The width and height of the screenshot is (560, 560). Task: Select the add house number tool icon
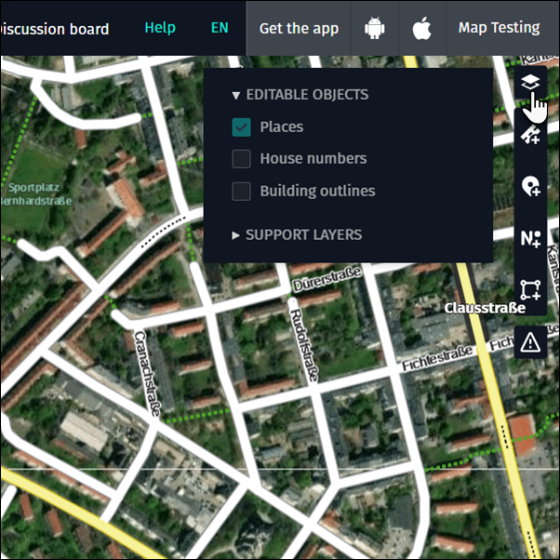click(x=530, y=238)
